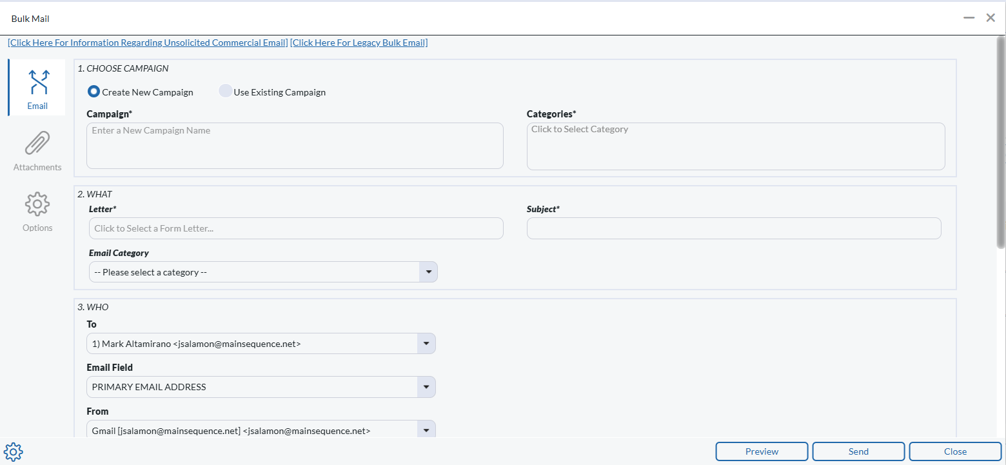Open the Legacy Bulk Email link
Viewport: 1006px width, 465px height.
click(359, 43)
